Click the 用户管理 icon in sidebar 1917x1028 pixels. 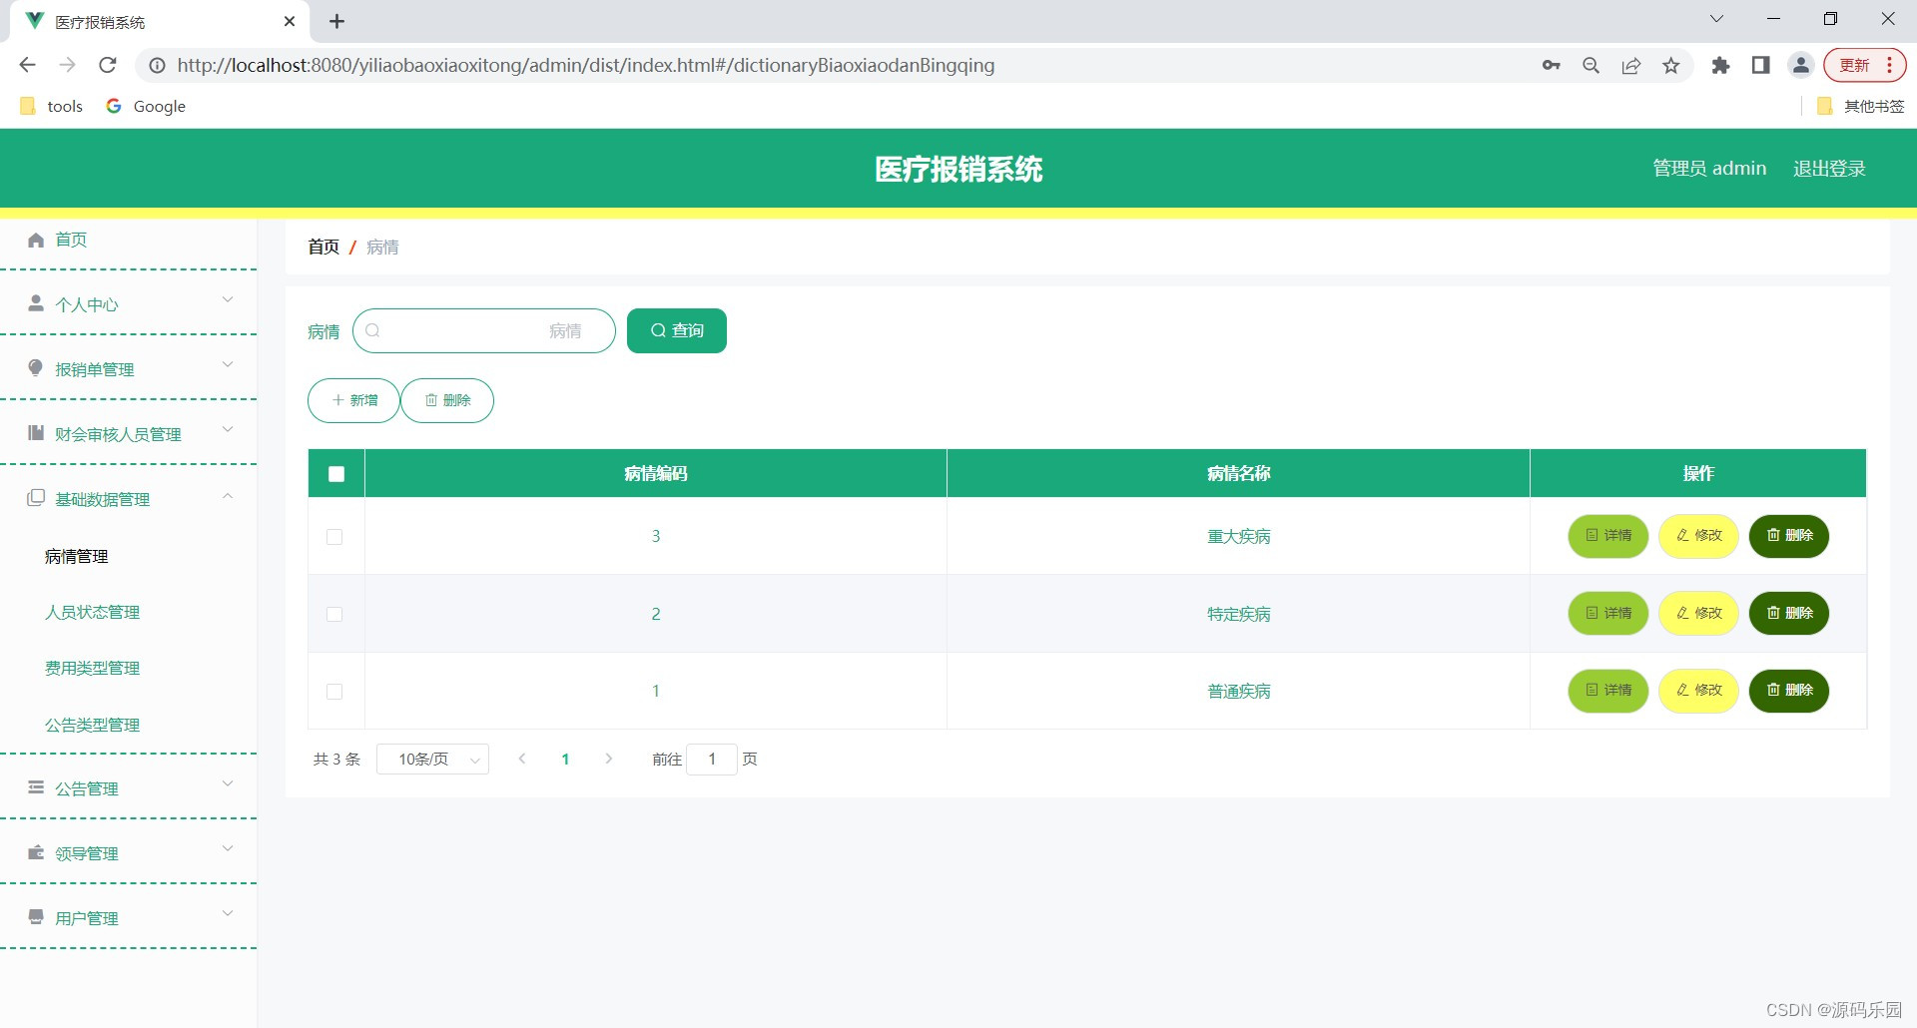pyautogui.click(x=36, y=917)
